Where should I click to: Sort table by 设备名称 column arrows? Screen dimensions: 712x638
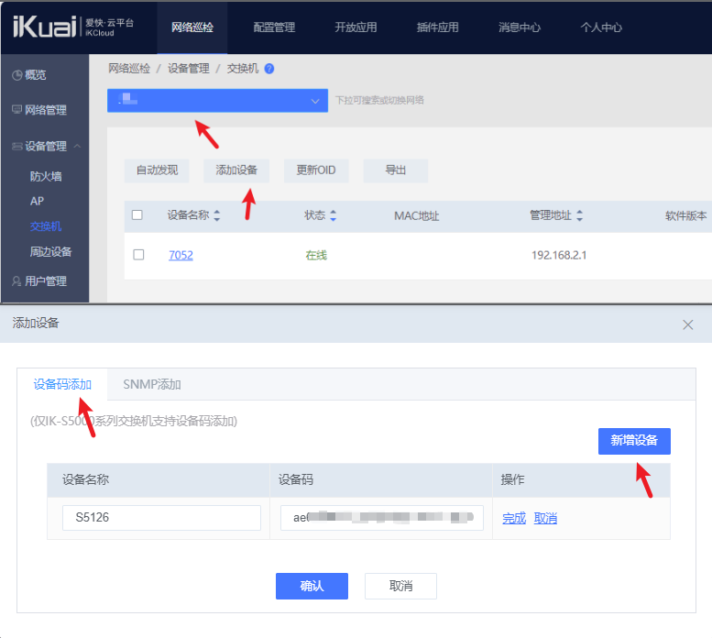[217, 215]
